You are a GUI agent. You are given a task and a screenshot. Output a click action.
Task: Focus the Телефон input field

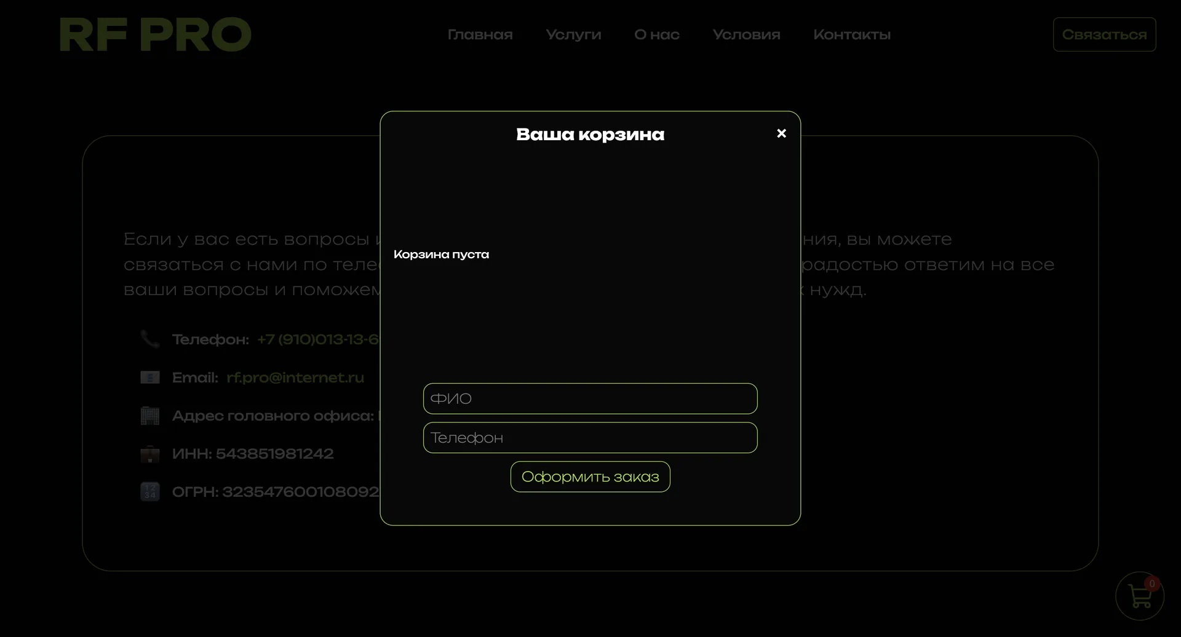pos(590,438)
